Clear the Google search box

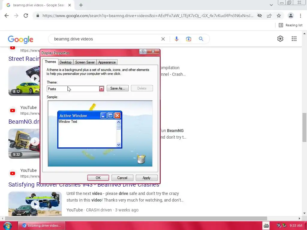tap(163, 39)
